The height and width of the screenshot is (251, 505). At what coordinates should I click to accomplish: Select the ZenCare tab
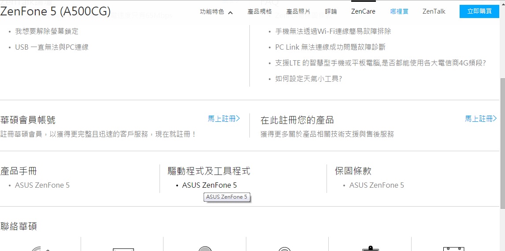point(363,11)
